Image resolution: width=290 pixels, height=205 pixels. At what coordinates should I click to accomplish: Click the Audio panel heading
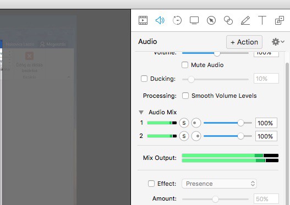(147, 42)
